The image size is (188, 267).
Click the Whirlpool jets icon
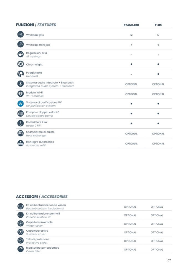(x=20, y=35)
